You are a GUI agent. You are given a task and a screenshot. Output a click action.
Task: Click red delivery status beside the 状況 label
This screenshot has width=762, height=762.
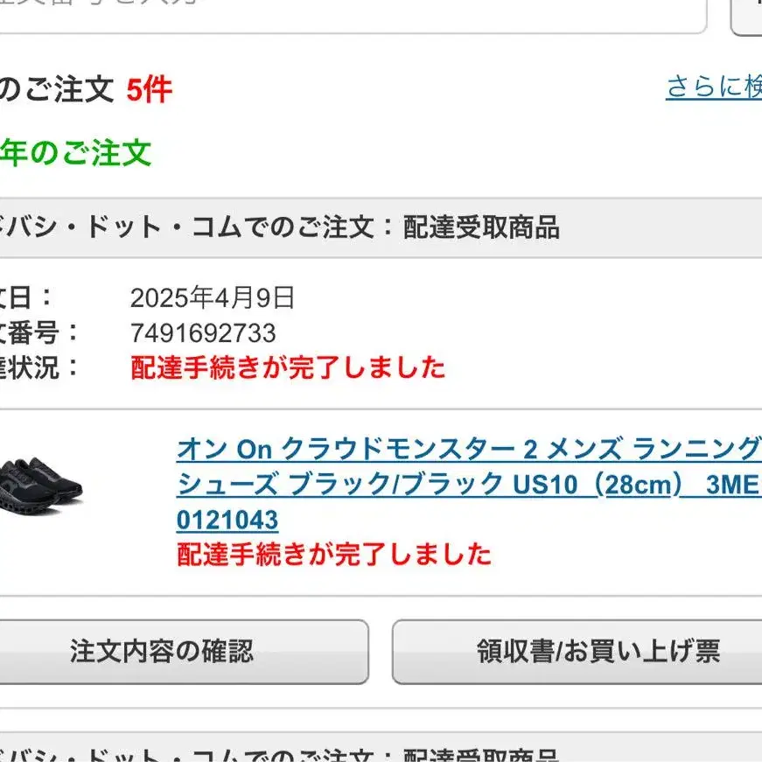point(288,367)
